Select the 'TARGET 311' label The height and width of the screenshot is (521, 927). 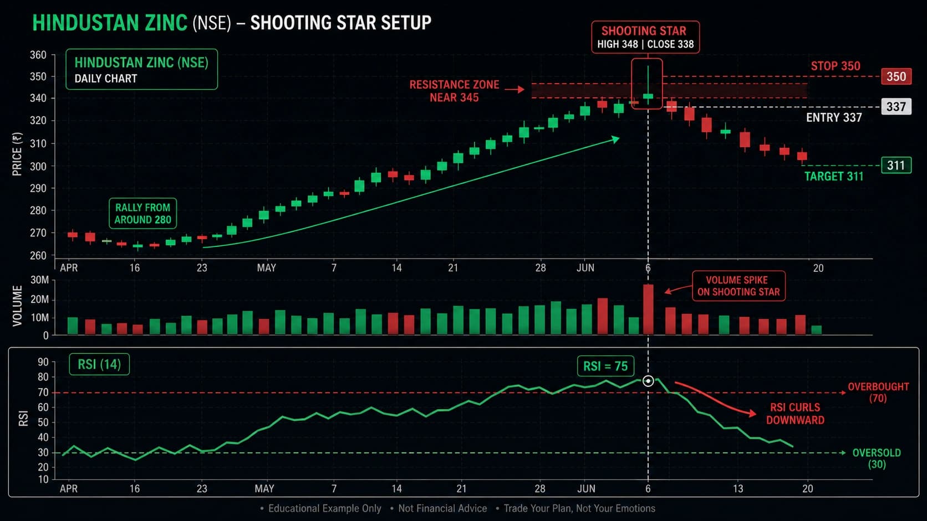834,176
